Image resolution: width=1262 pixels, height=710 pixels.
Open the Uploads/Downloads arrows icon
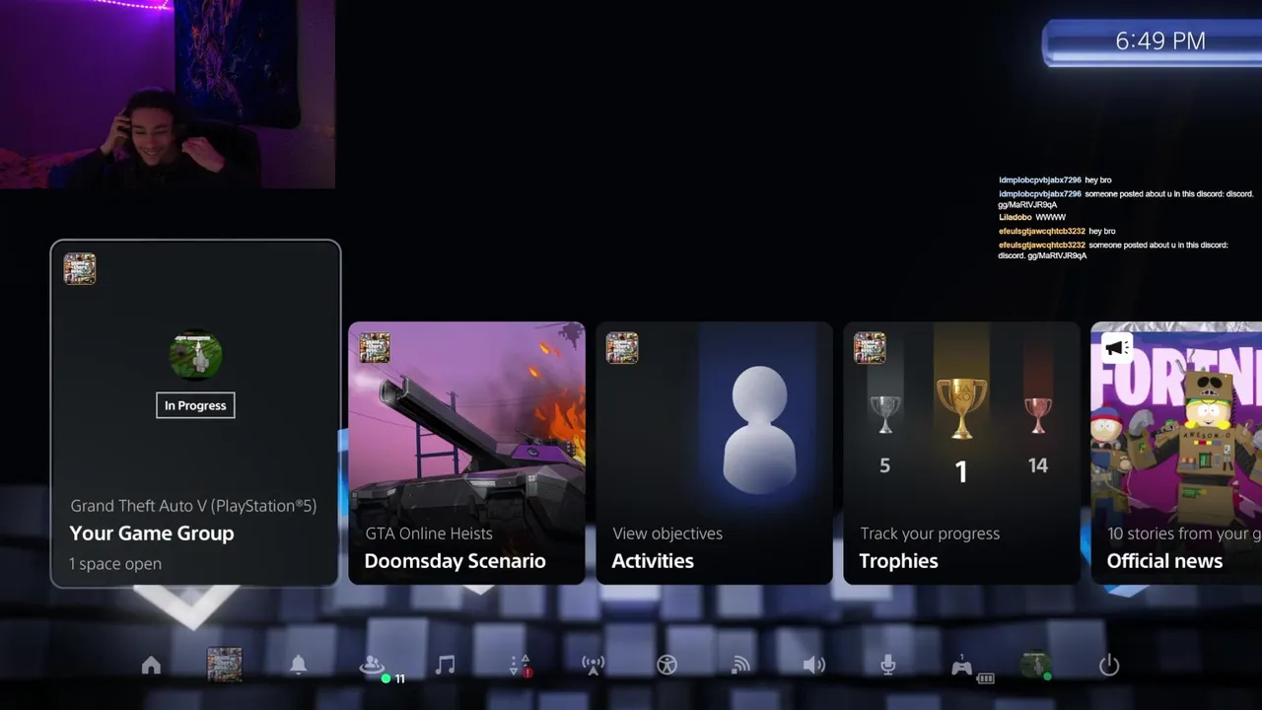[x=521, y=666]
